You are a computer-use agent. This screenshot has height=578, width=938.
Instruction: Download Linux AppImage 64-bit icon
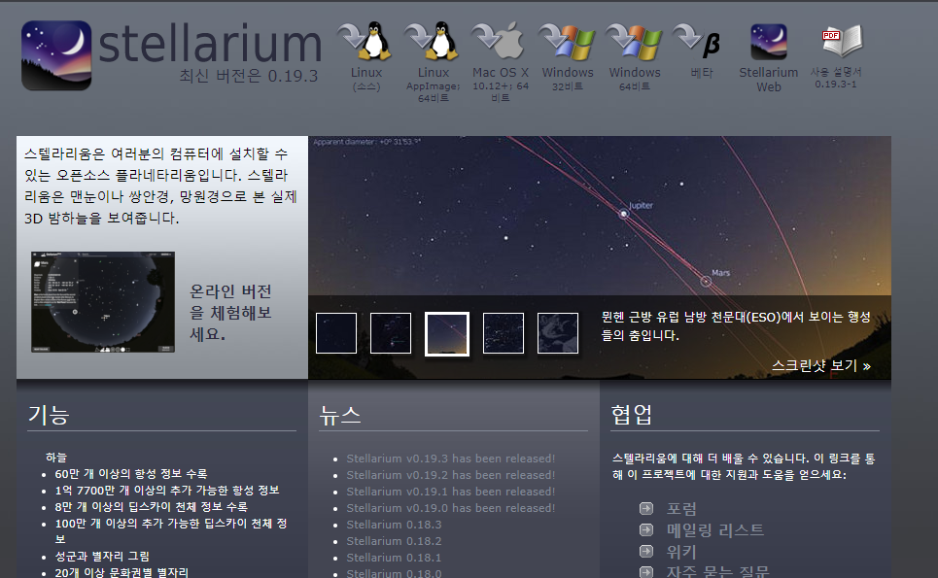point(433,42)
